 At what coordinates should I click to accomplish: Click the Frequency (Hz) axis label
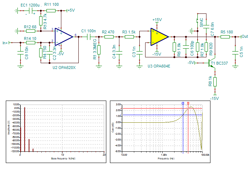[x=166, y=159]
